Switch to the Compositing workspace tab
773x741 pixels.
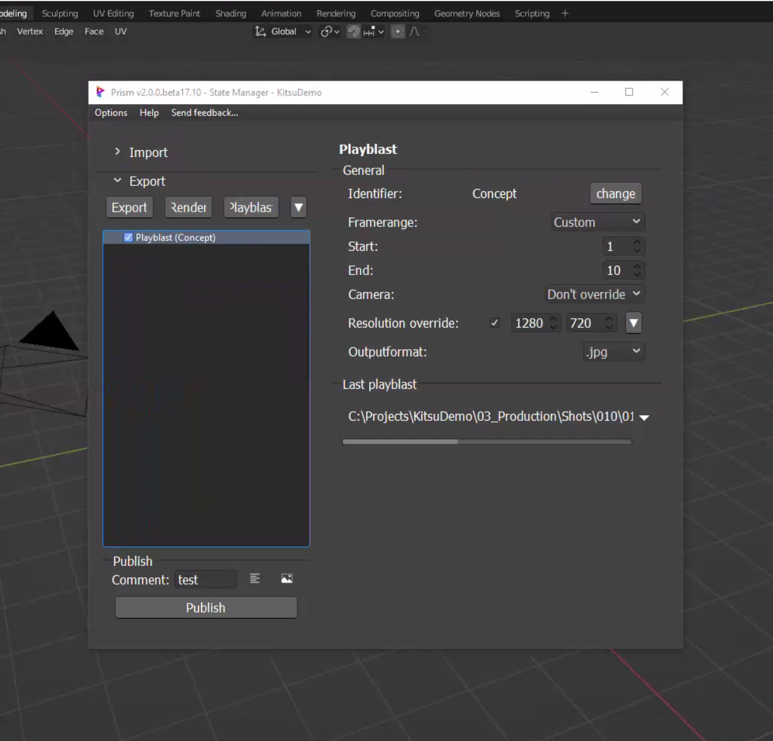(395, 13)
